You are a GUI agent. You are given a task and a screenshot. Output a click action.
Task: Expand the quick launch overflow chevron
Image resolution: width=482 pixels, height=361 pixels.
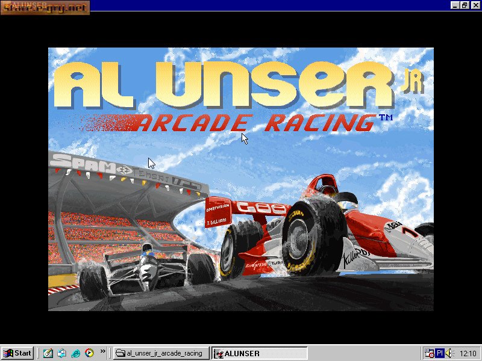click(102, 351)
